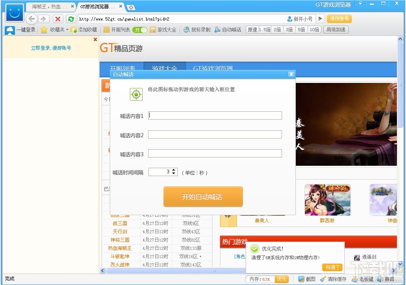Screen dimensions: 406x285
Task: Select 1.5倍 speed option
Action: [265, 30]
